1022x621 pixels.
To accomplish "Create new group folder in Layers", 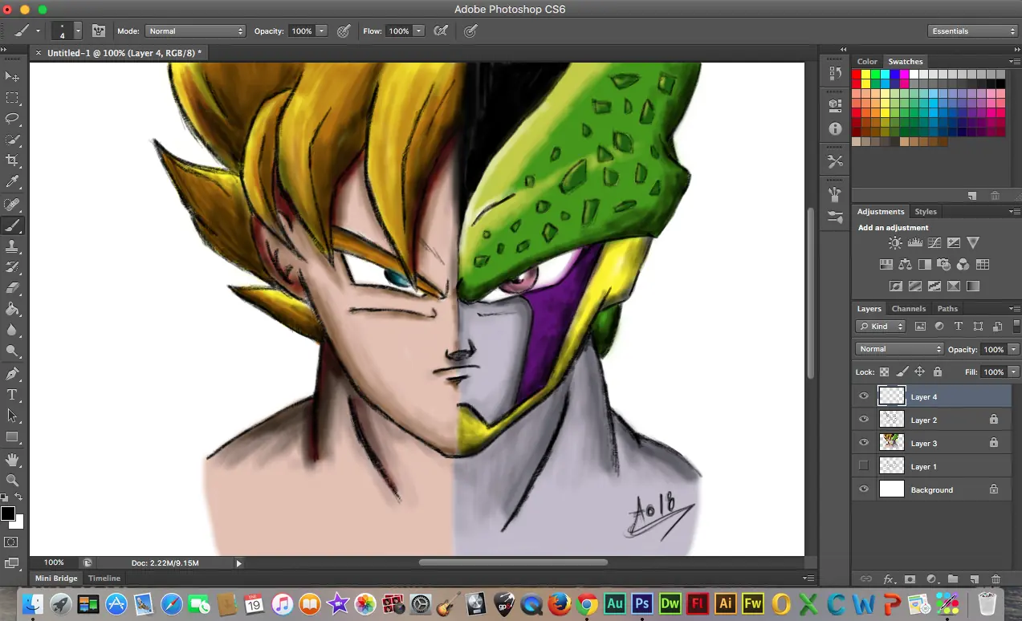I will [952, 578].
